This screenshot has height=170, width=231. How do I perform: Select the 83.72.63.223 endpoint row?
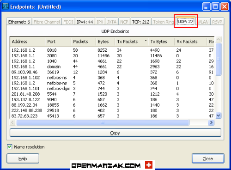point(112,116)
